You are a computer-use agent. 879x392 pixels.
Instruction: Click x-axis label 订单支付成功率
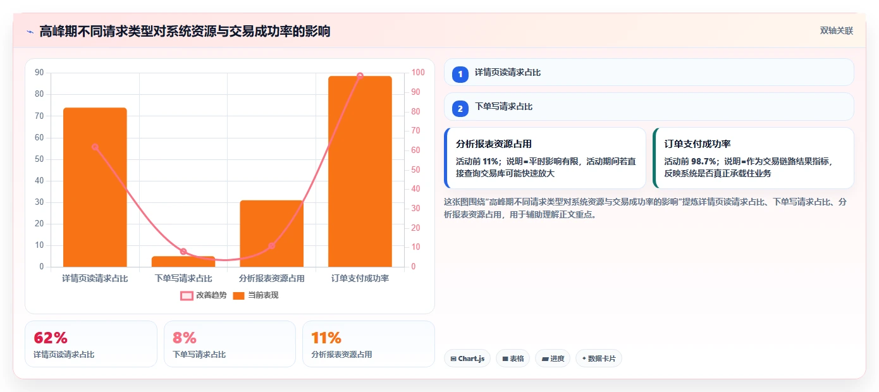click(x=360, y=278)
